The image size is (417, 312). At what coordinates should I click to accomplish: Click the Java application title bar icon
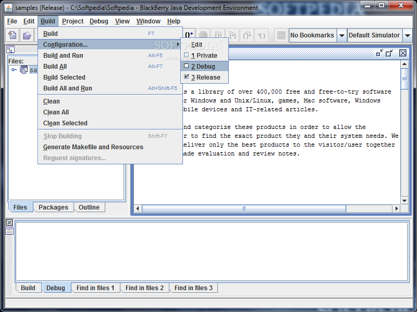coord(8,8)
